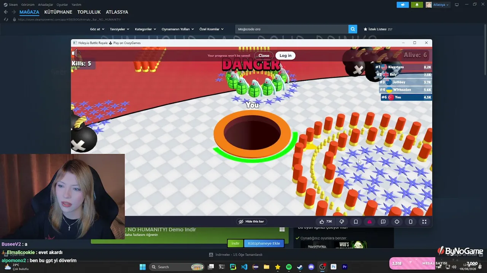Click the Windows taskbar Search box
This screenshot has width=487, height=273.
click(177, 267)
